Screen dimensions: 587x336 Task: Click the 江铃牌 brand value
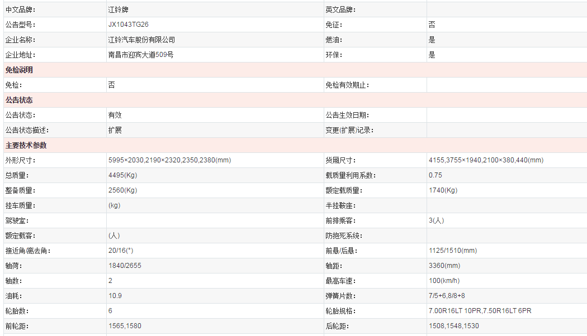point(118,9)
